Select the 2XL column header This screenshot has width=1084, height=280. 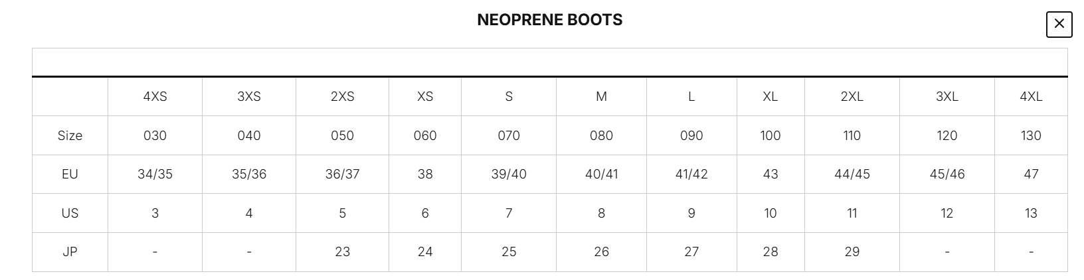[852, 97]
